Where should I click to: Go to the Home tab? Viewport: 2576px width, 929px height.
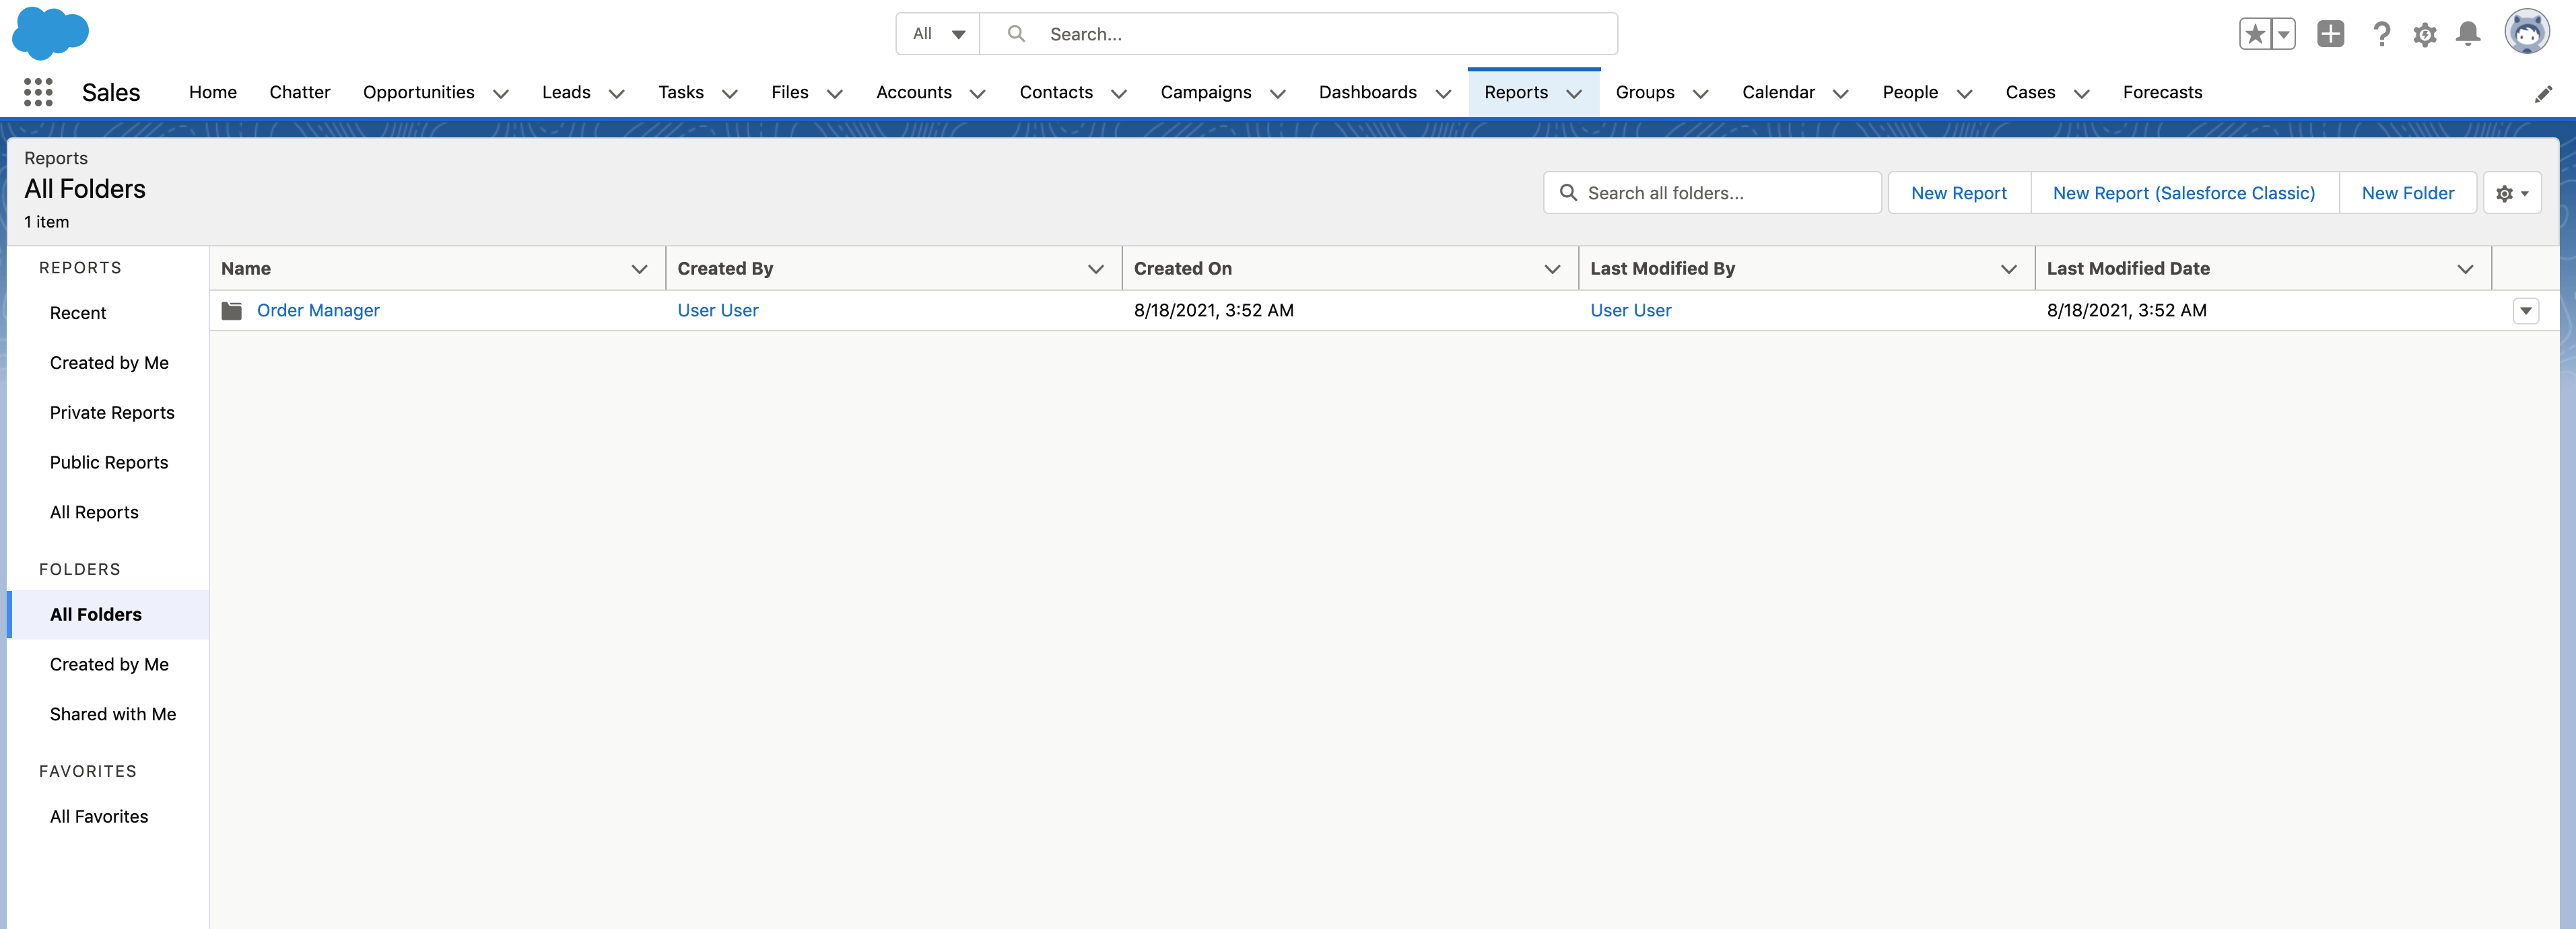coord(213,92)
